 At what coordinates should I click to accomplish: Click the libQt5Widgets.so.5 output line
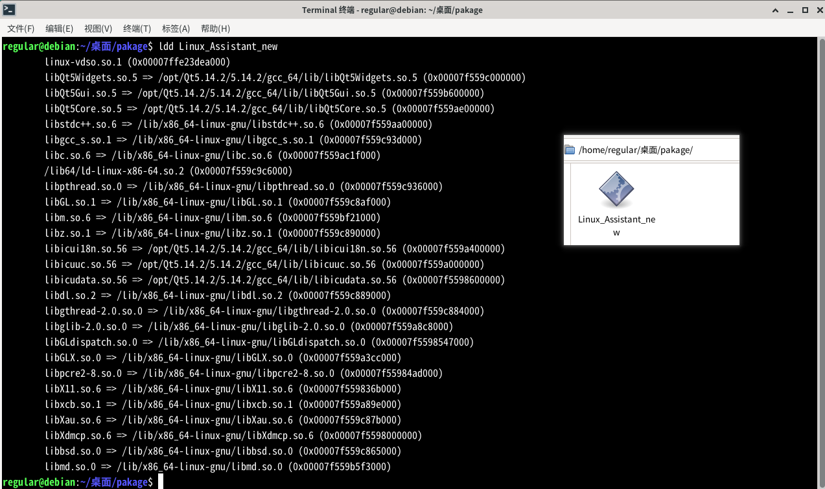point(285,78)
